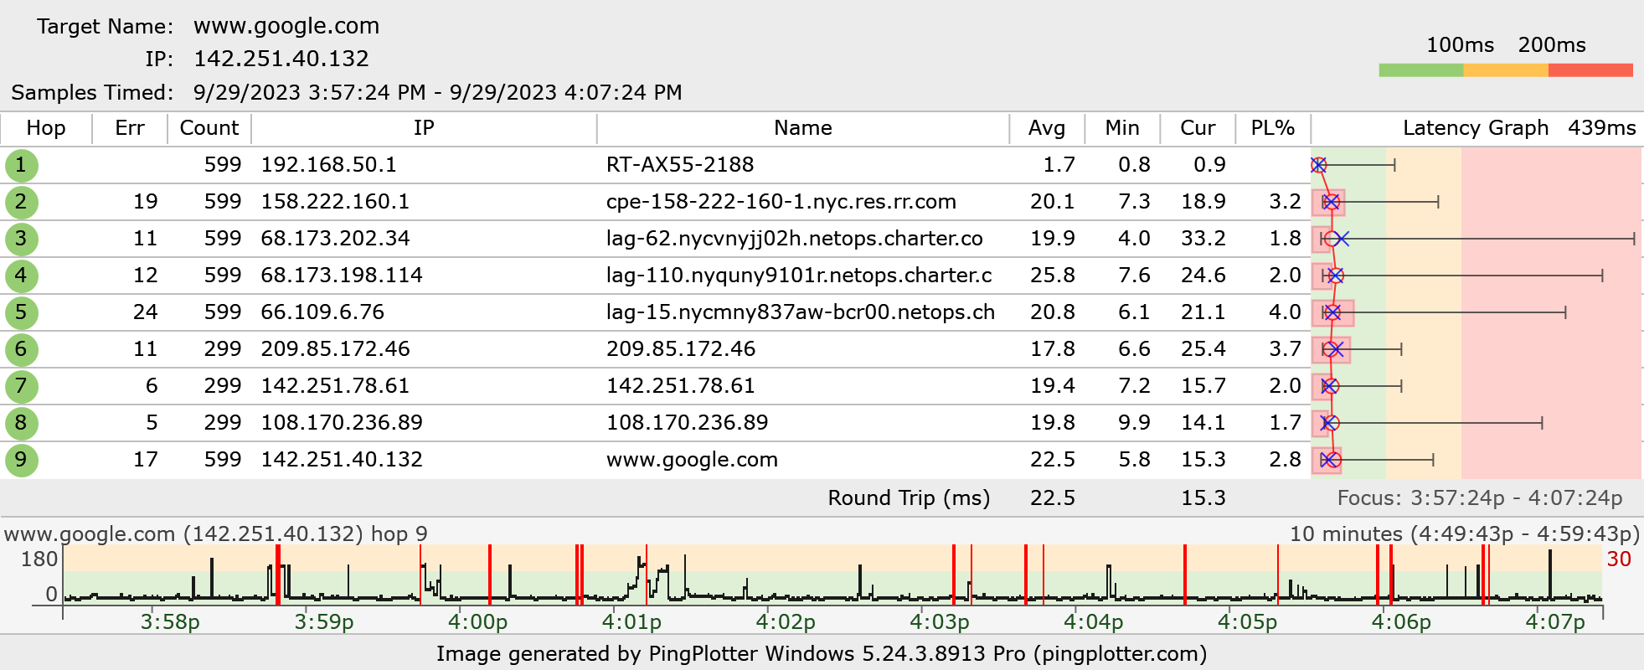Click the 4:05p mark on timeline
Screen dimensions: 1644x670
1247,622
